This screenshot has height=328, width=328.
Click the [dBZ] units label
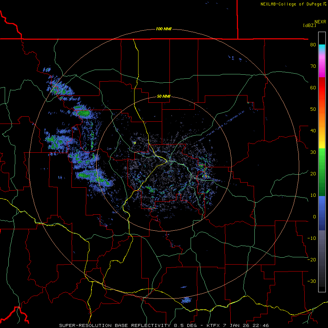309,25
